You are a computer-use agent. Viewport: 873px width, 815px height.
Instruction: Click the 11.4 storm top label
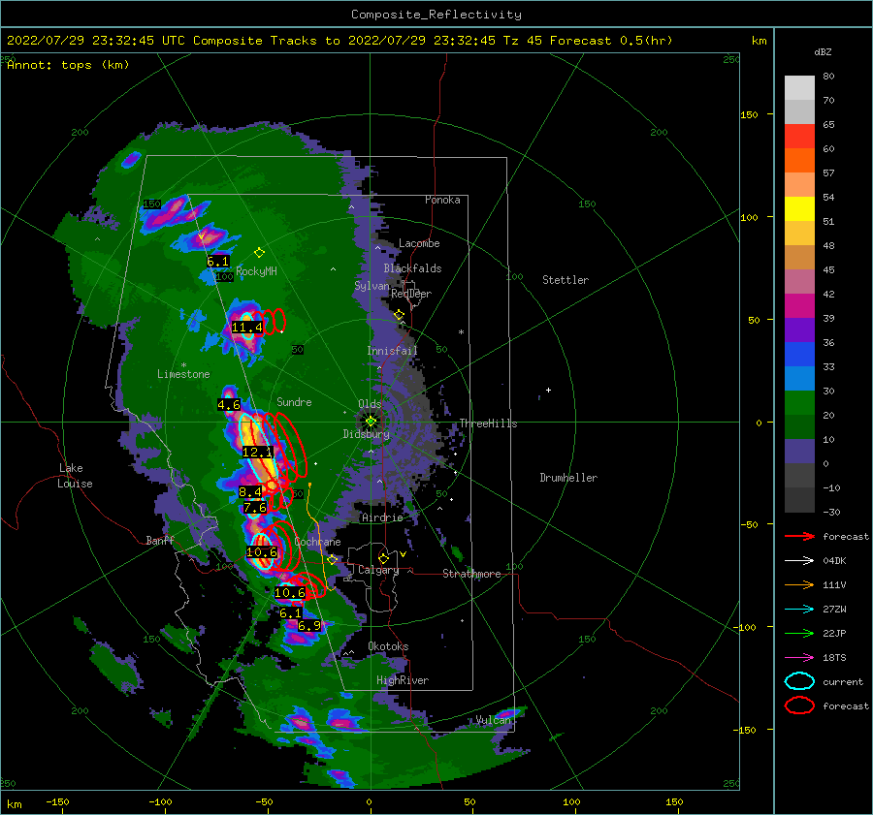[247, 328]
